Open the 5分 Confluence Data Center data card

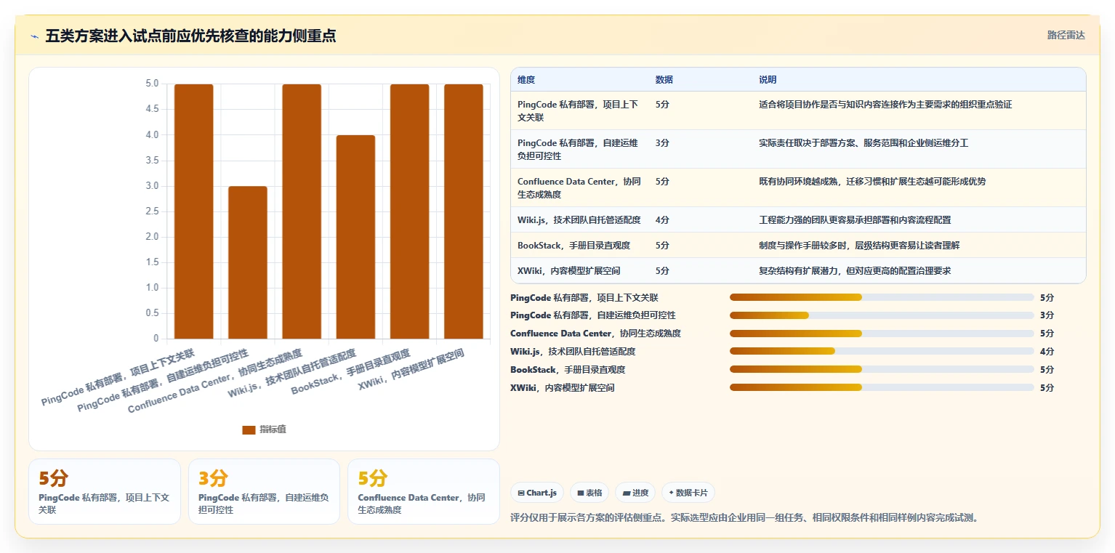point(424,491)
